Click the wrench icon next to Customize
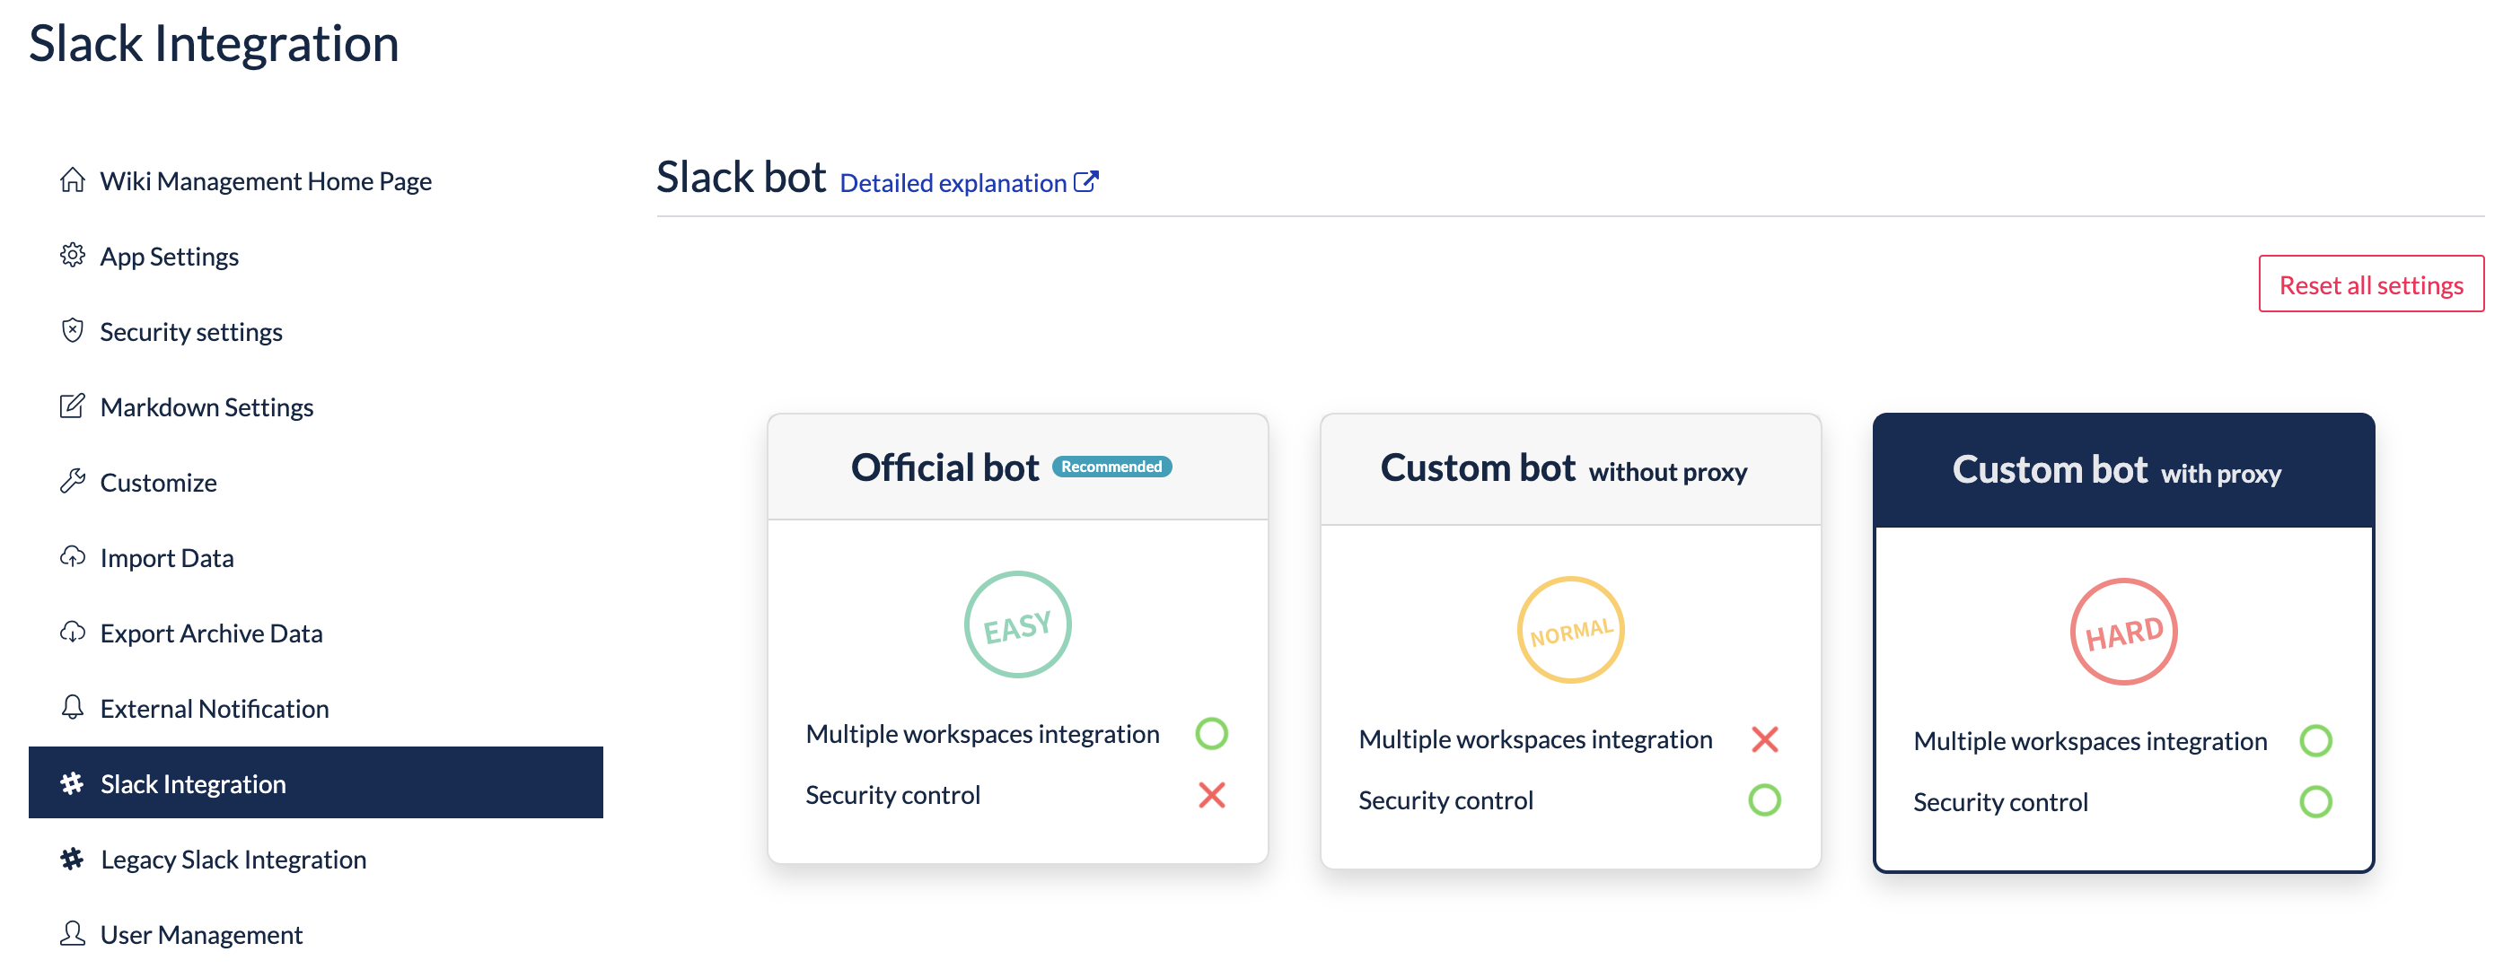This screenshot has height=978, width=2512. tap(72, 481)
